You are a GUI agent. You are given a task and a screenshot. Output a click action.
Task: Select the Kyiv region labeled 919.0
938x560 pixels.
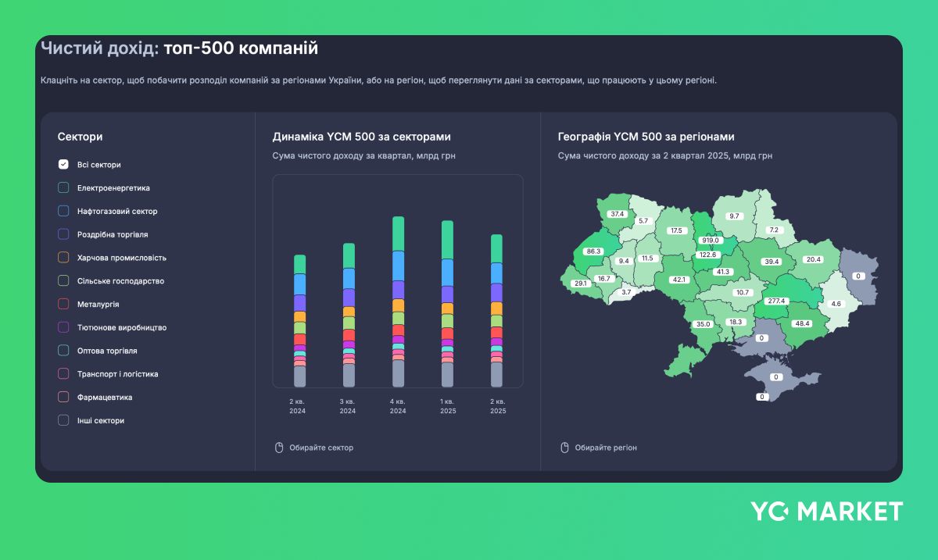[709, 242]
